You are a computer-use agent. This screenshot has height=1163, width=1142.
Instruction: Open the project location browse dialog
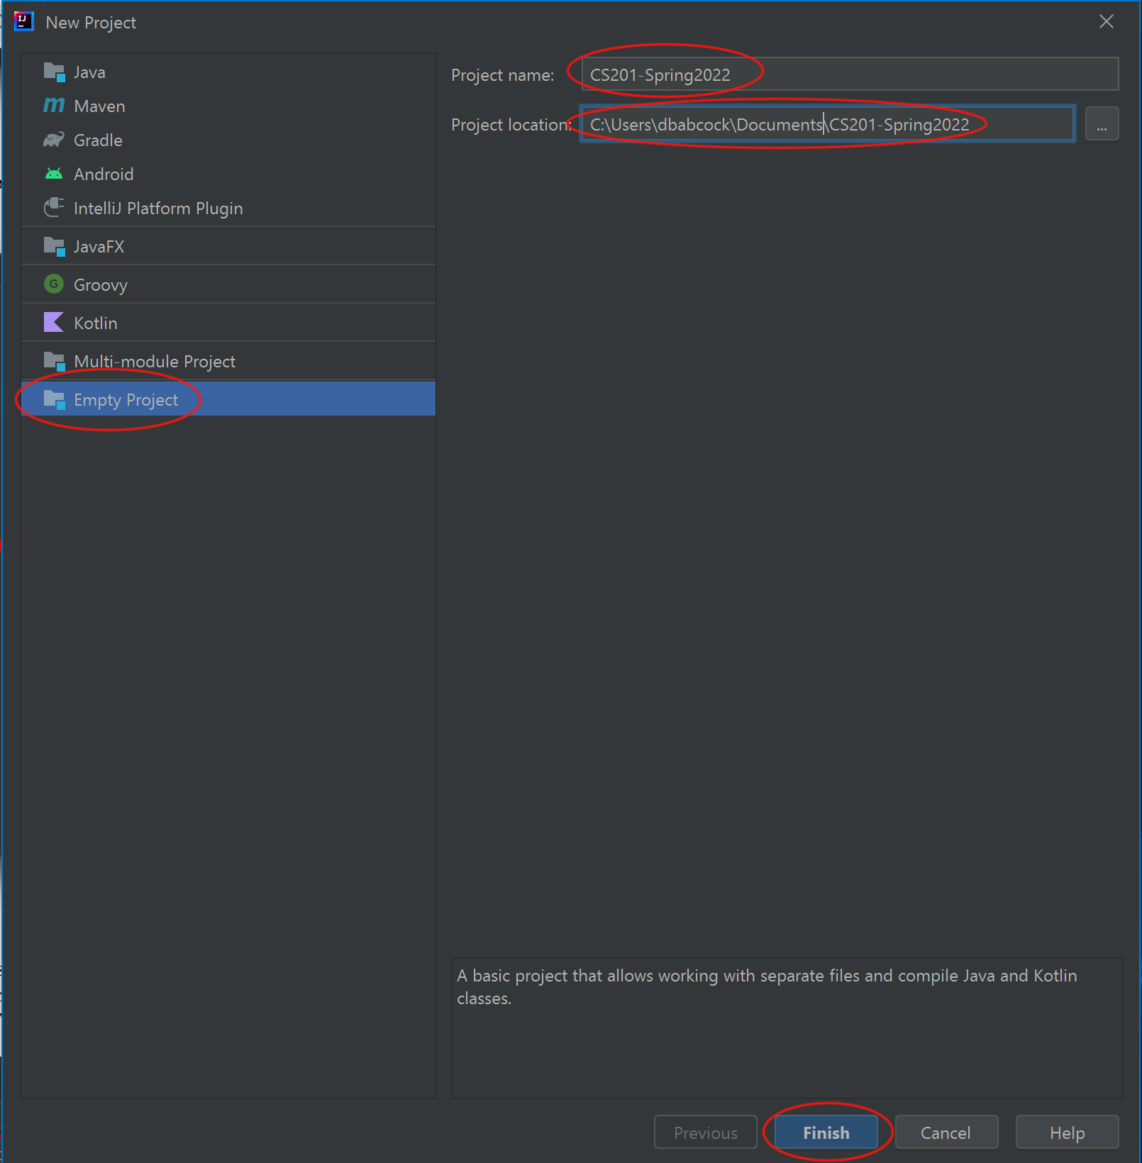click(1102, 123)
